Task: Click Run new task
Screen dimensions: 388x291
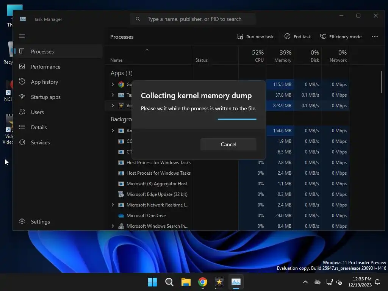Action: (x=255, y=37)
